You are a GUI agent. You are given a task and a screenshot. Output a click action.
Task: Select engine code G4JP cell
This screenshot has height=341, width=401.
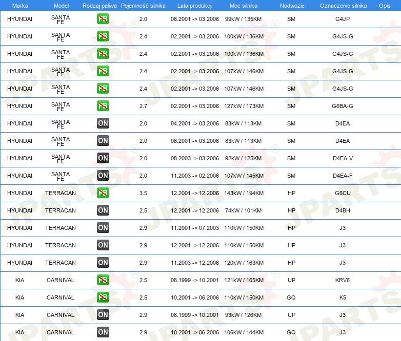(x=343, y=19)
